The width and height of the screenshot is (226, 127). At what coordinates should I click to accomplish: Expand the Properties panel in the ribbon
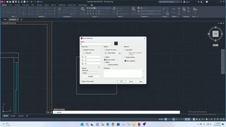[x=145, y=17]
